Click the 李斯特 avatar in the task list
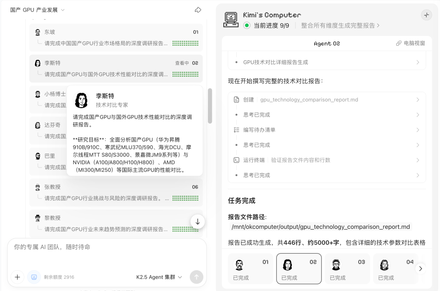The height and width of the screenshot is (291, 440). [x=37, y=63]
